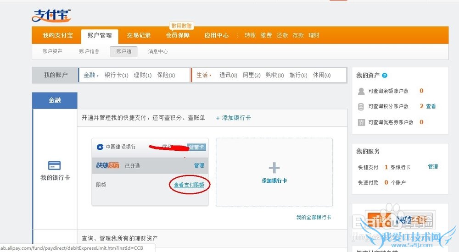This screenshot has height=252, width=459.
Task: Click the 阿里(2) filter
Action: (x=252, y=75)
